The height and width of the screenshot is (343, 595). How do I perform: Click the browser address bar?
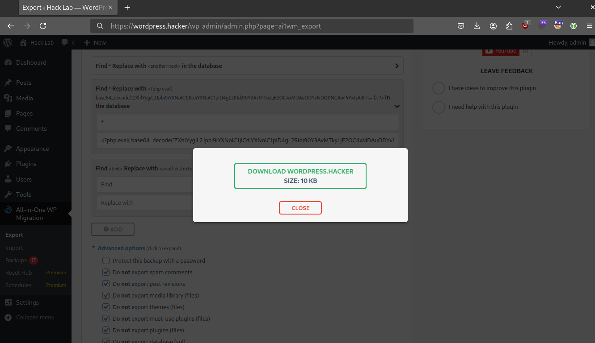[x=252, y=26]
